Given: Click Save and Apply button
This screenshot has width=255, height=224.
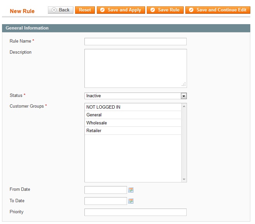Looking at the screenshot, I should pos(121,10).
